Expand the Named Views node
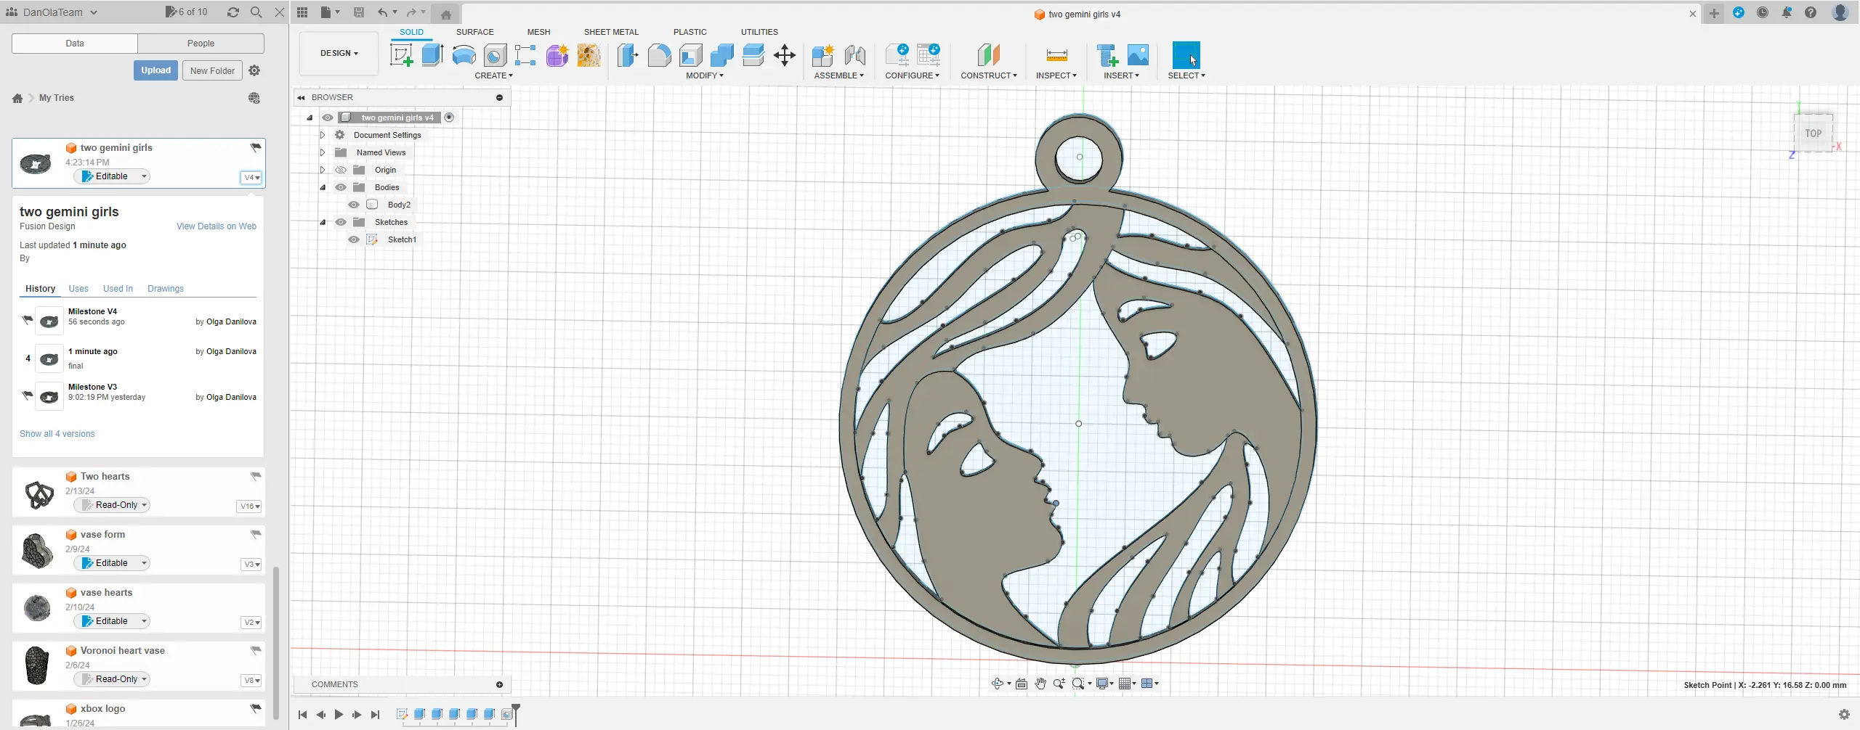The height and width of the screenshot is (730, 1860). [x=323, y=152]
